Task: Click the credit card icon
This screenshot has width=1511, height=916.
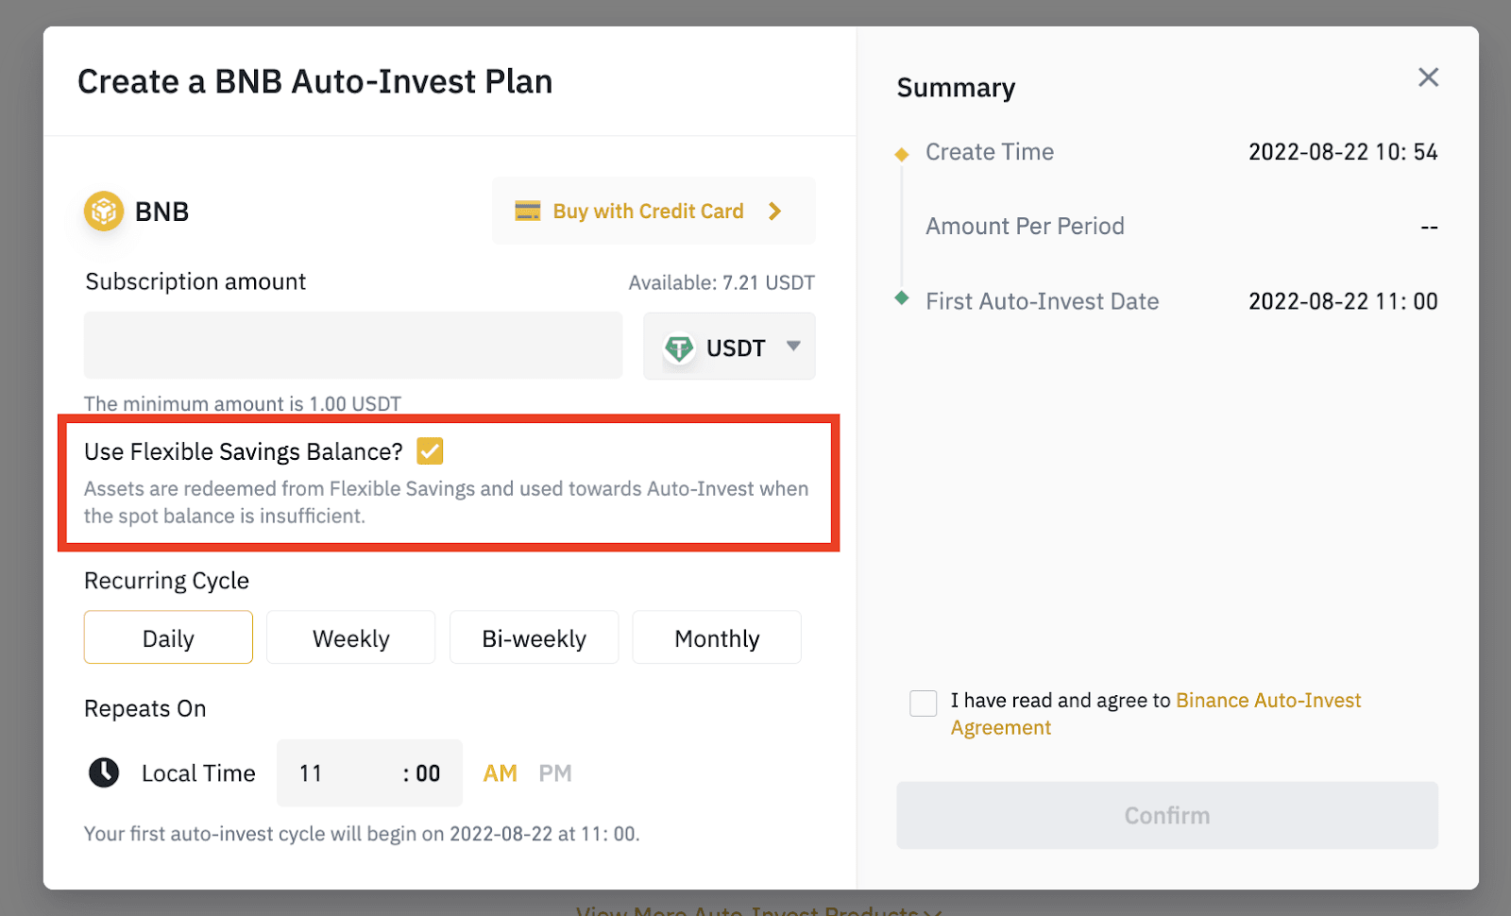Action: tap(527, 212)
